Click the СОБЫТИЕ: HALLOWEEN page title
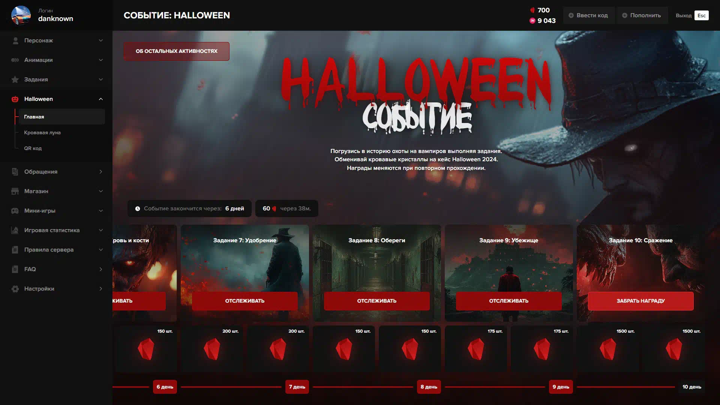 [177, 15]
